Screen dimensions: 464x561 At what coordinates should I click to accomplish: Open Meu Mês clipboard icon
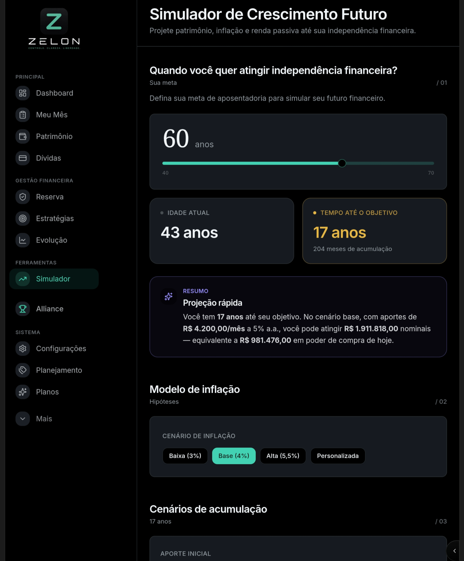coord(22,115)
